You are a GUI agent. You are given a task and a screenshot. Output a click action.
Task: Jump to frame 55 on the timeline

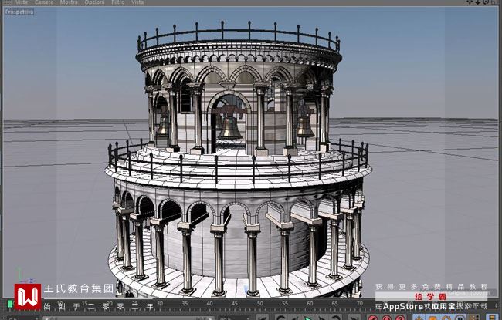click(285, 303)
